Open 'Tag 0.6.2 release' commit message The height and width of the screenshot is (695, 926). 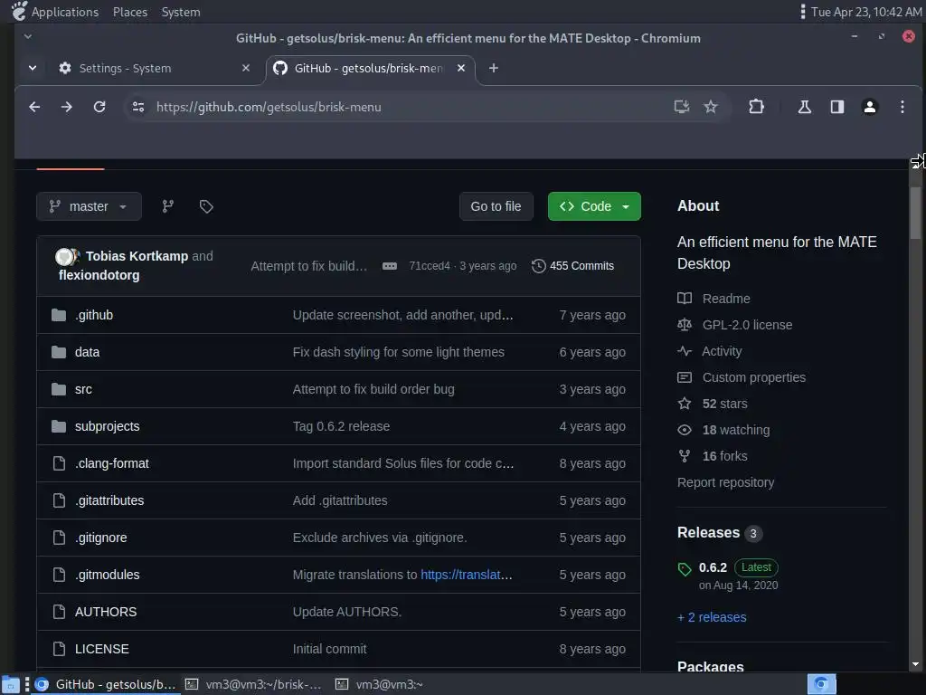(341, 426)
